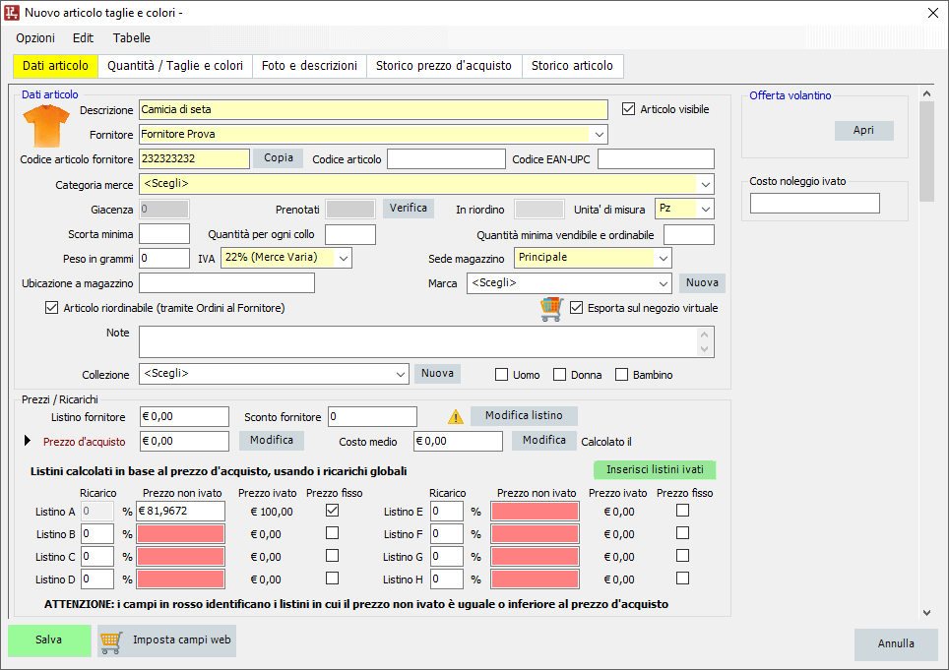Open the Categoria merce dropdown
The image size is (949, 670).
tap(705, 184)
